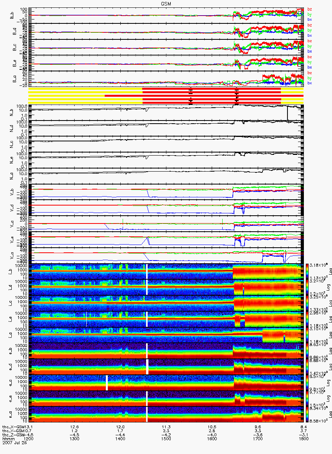The width and height of the screenshot is (332, 454).
Task: Select the B_b panel axis label
Action: click(12, 15)
